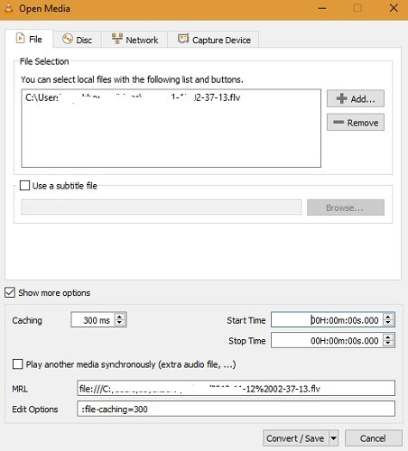Click the Start Time field
The image size is (408, 451).
click(327, 320)
